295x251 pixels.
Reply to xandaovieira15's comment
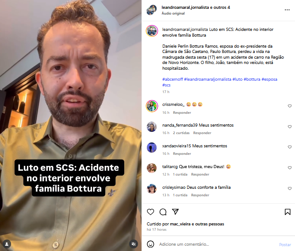[182, 154]
